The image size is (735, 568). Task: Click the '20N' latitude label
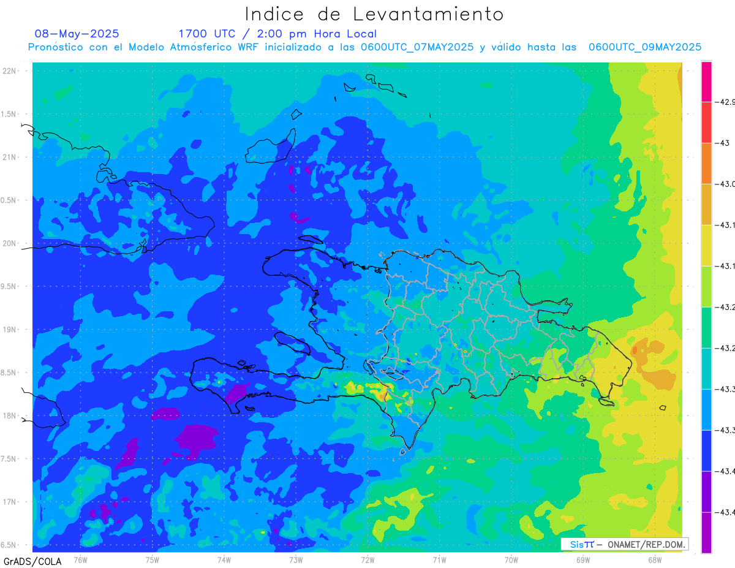10,243
